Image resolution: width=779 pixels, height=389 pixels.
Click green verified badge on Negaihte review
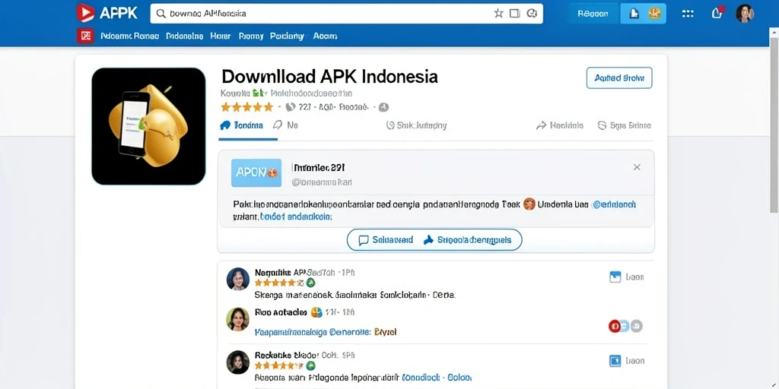pos(310,283)
